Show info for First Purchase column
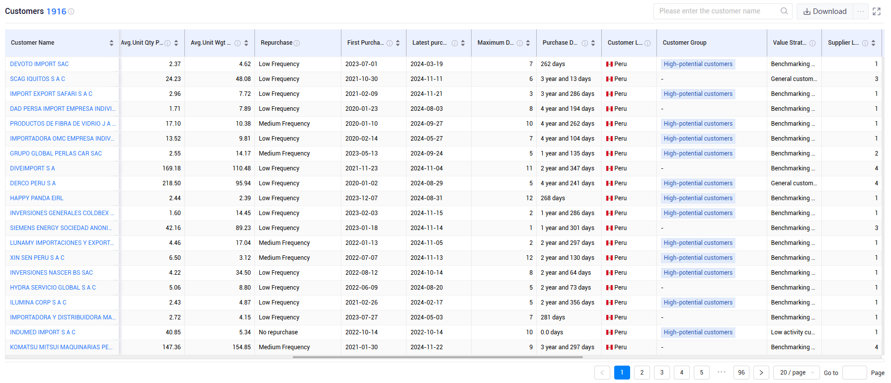 point(390,43)
